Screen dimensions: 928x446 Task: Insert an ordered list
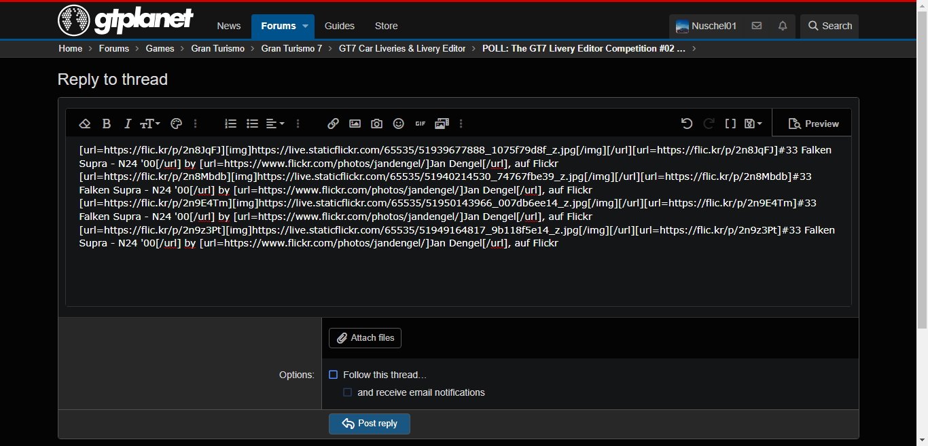coord(231,124)
